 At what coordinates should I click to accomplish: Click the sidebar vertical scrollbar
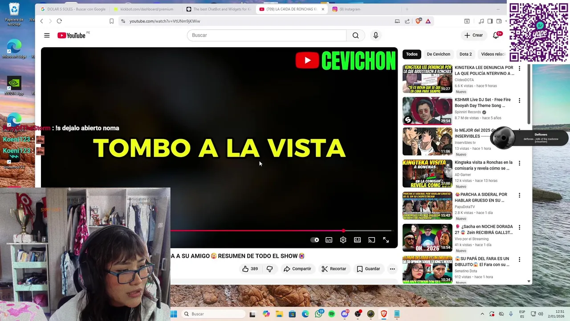(529, 94)
